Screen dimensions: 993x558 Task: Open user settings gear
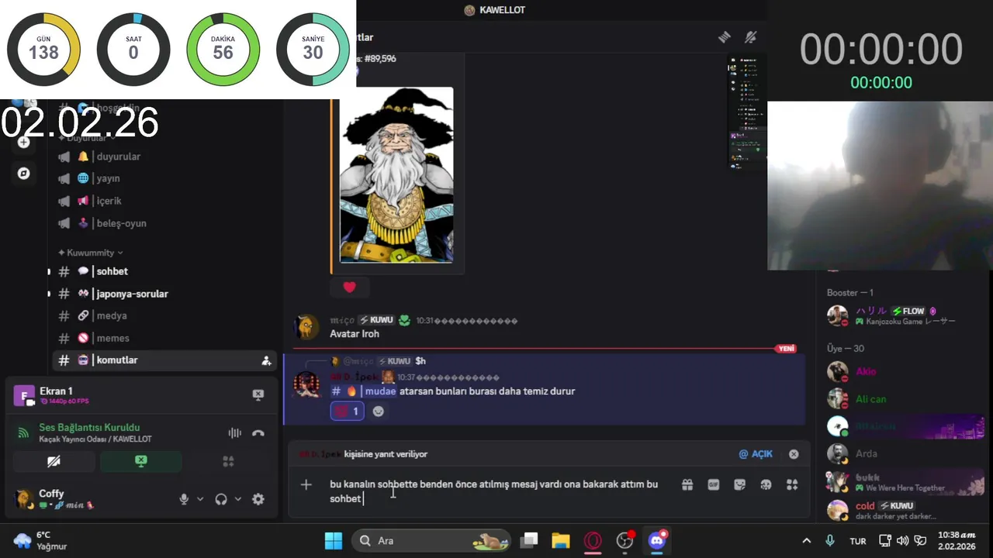pos(258,499)
